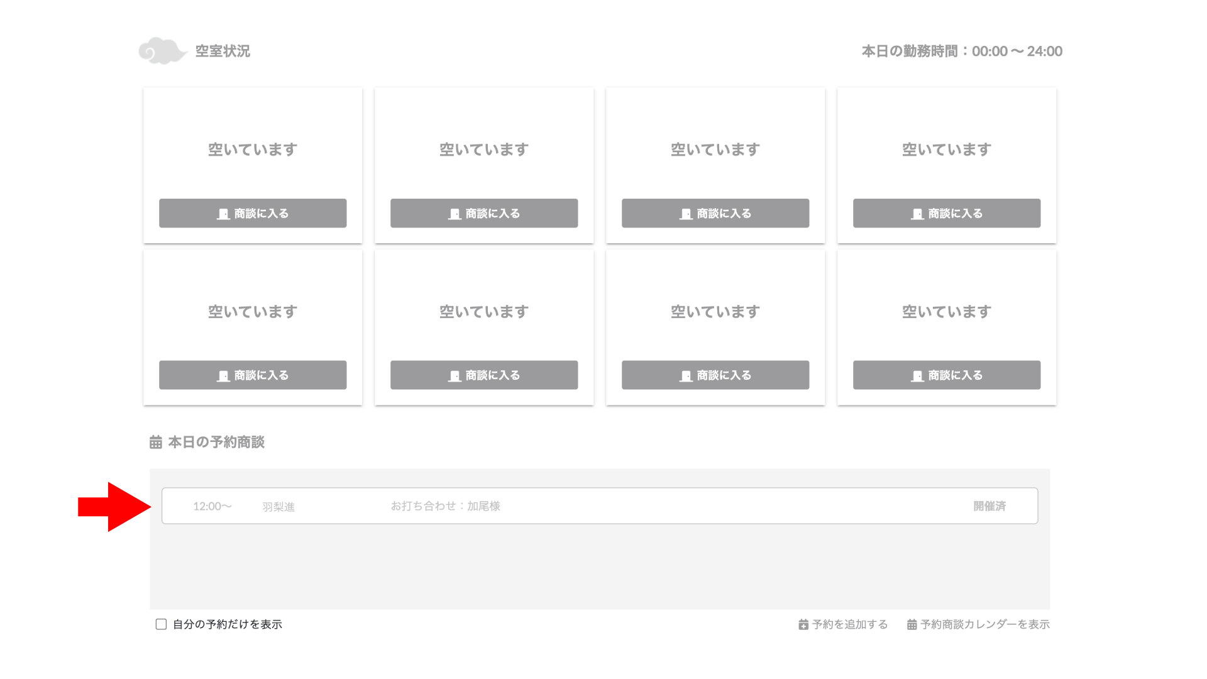Click the door icon in top-right room's button

(x=917, y=214)
